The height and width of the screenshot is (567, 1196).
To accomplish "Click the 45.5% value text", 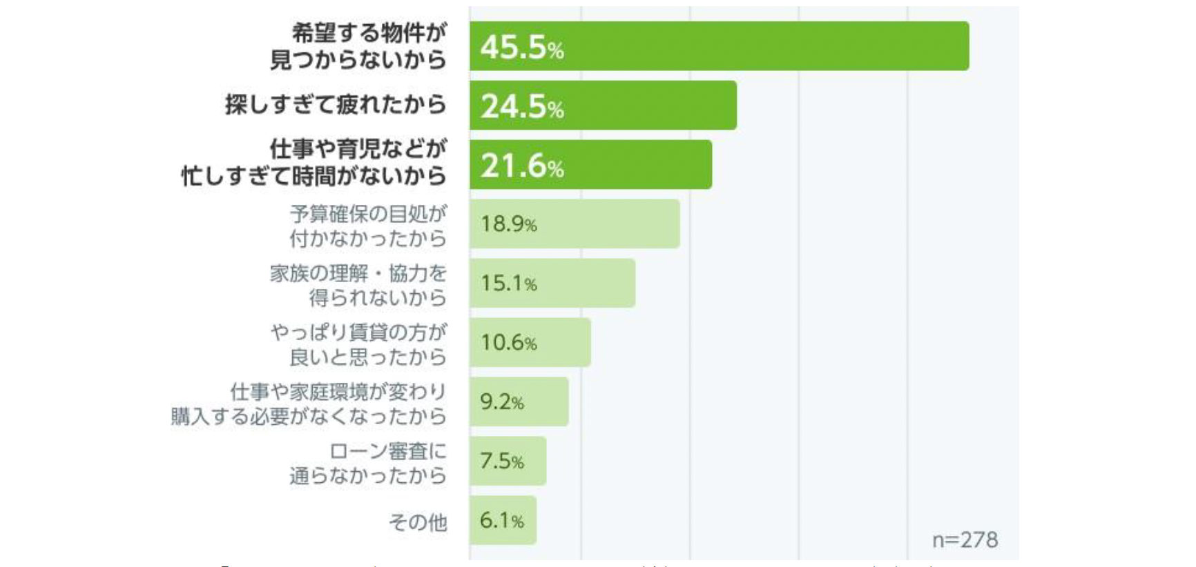I will coord(522,48).
